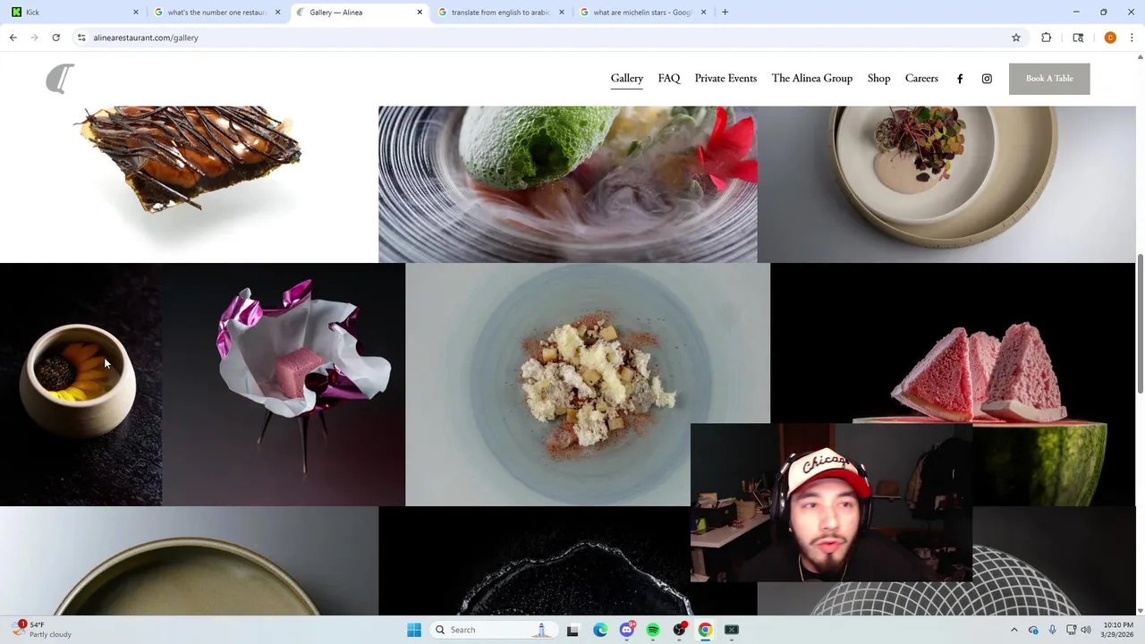
Task: Open the green sponge with red flower photo
Action: pos(567,184)
